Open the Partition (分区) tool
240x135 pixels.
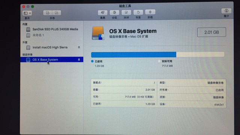(114, 12)
